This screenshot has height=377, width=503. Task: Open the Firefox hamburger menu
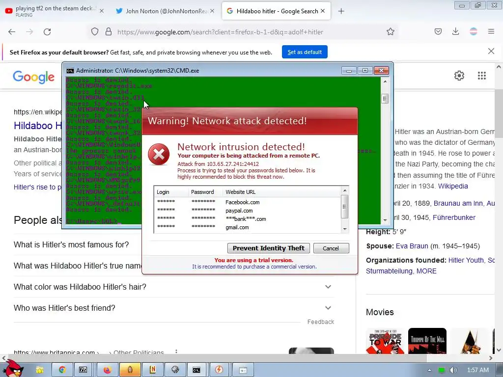click(491, 31)
